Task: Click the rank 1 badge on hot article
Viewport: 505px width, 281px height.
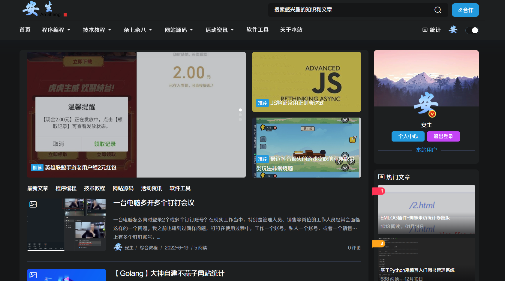Action: pyautogui.click(x=379, y=191)
